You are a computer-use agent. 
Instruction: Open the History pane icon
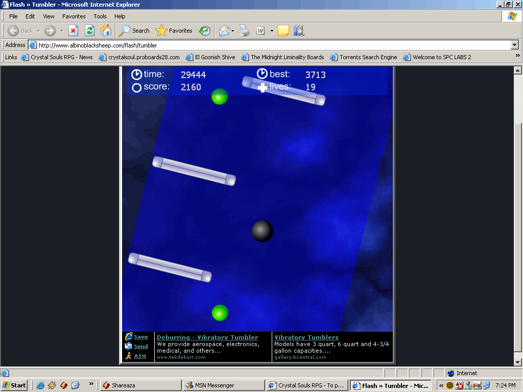click(204, 31)
